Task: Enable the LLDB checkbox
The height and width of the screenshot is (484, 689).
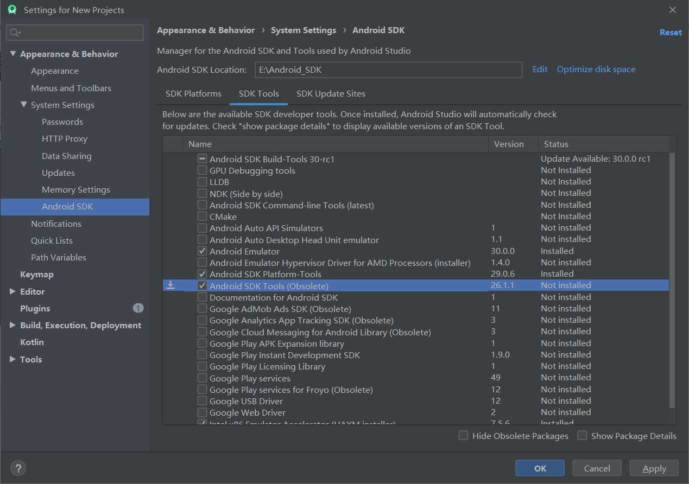Action: (x=202, y=182)
